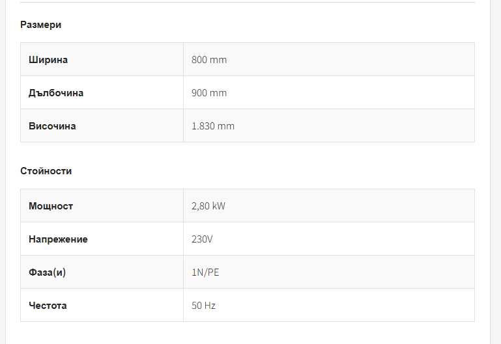
Task: Click the Височина row label
Action: coord(52,126)
